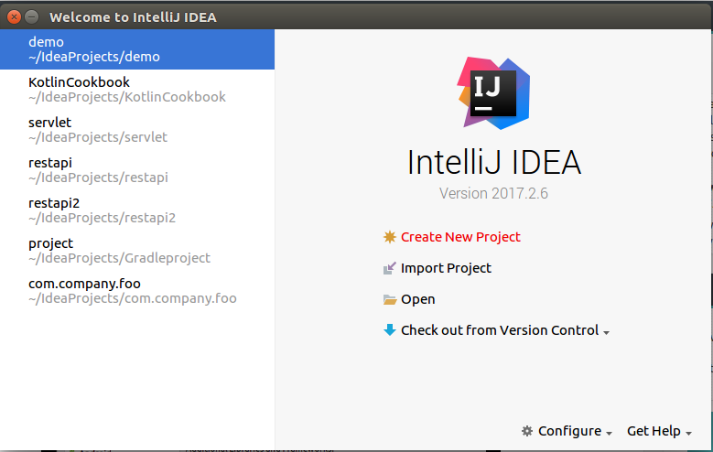Expand the Configure dropdown arrow
713x452 pixels.
[x=609, y=434]
